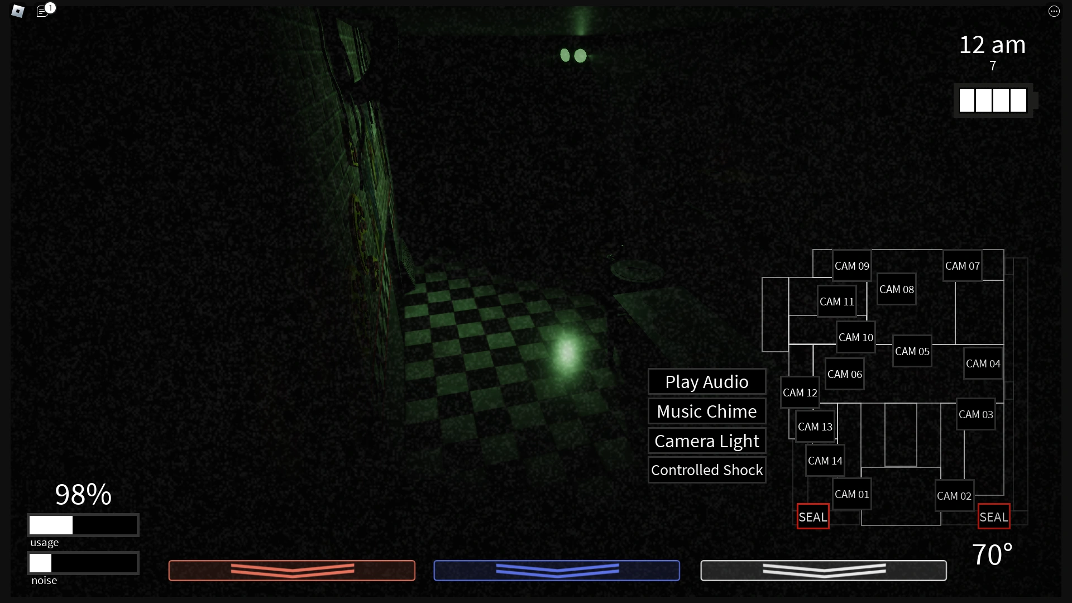The width and height of the screenshot is (1072, 603).
Task: Select CAM 12 on the map
Action: click(800, 393)
